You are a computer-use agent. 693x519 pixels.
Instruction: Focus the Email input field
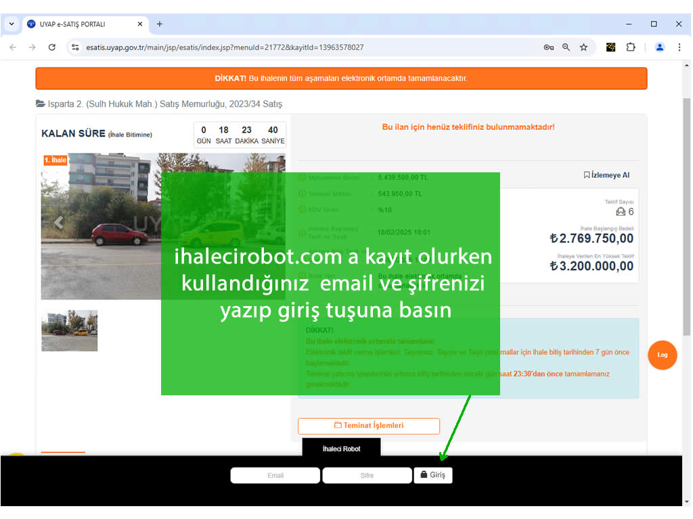pos(275,475)
